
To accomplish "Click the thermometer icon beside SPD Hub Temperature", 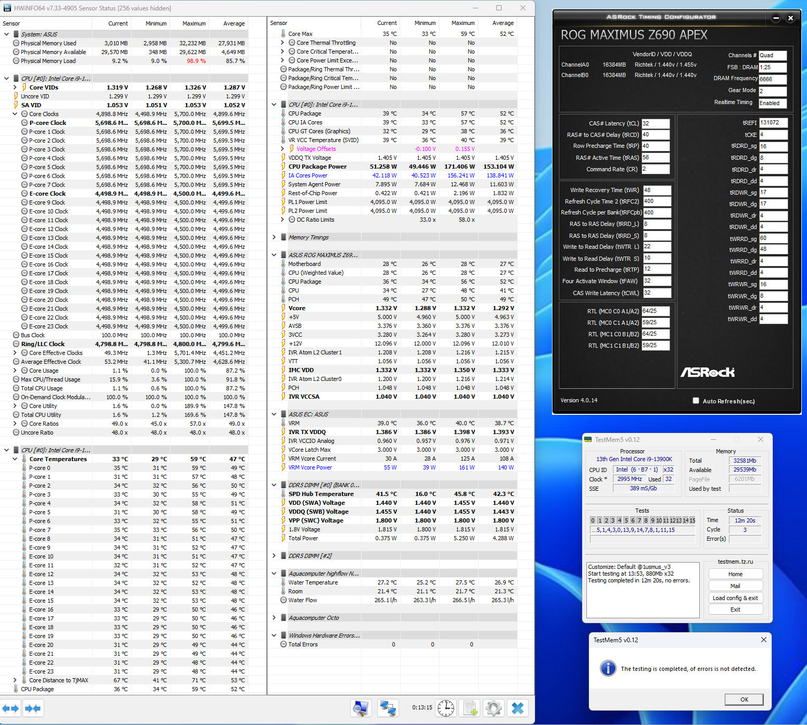I will pyautogui.click(x=284, y=494).
